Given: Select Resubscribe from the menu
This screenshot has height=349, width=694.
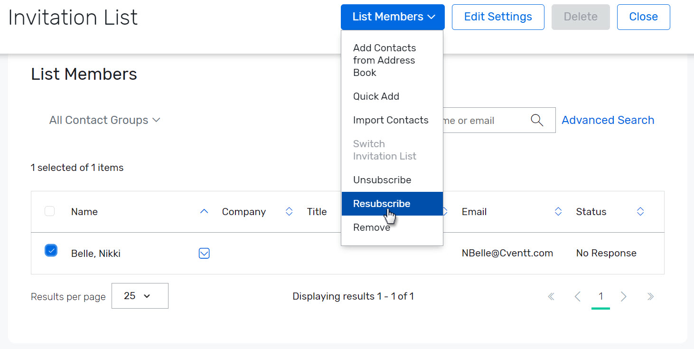Looking at the screenshot, I should [382, 203].
